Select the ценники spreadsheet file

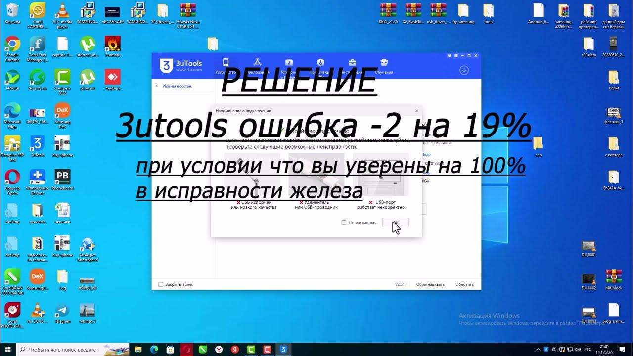click(62, 213)
